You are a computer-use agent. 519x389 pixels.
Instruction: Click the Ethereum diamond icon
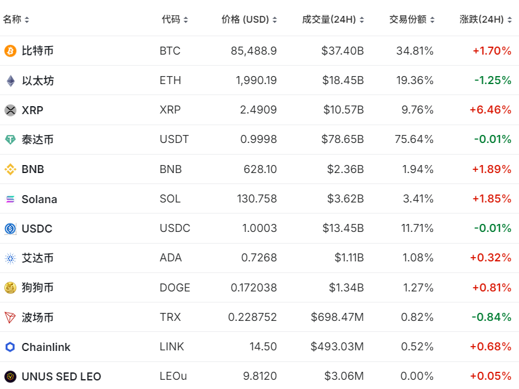coord(9,80)
